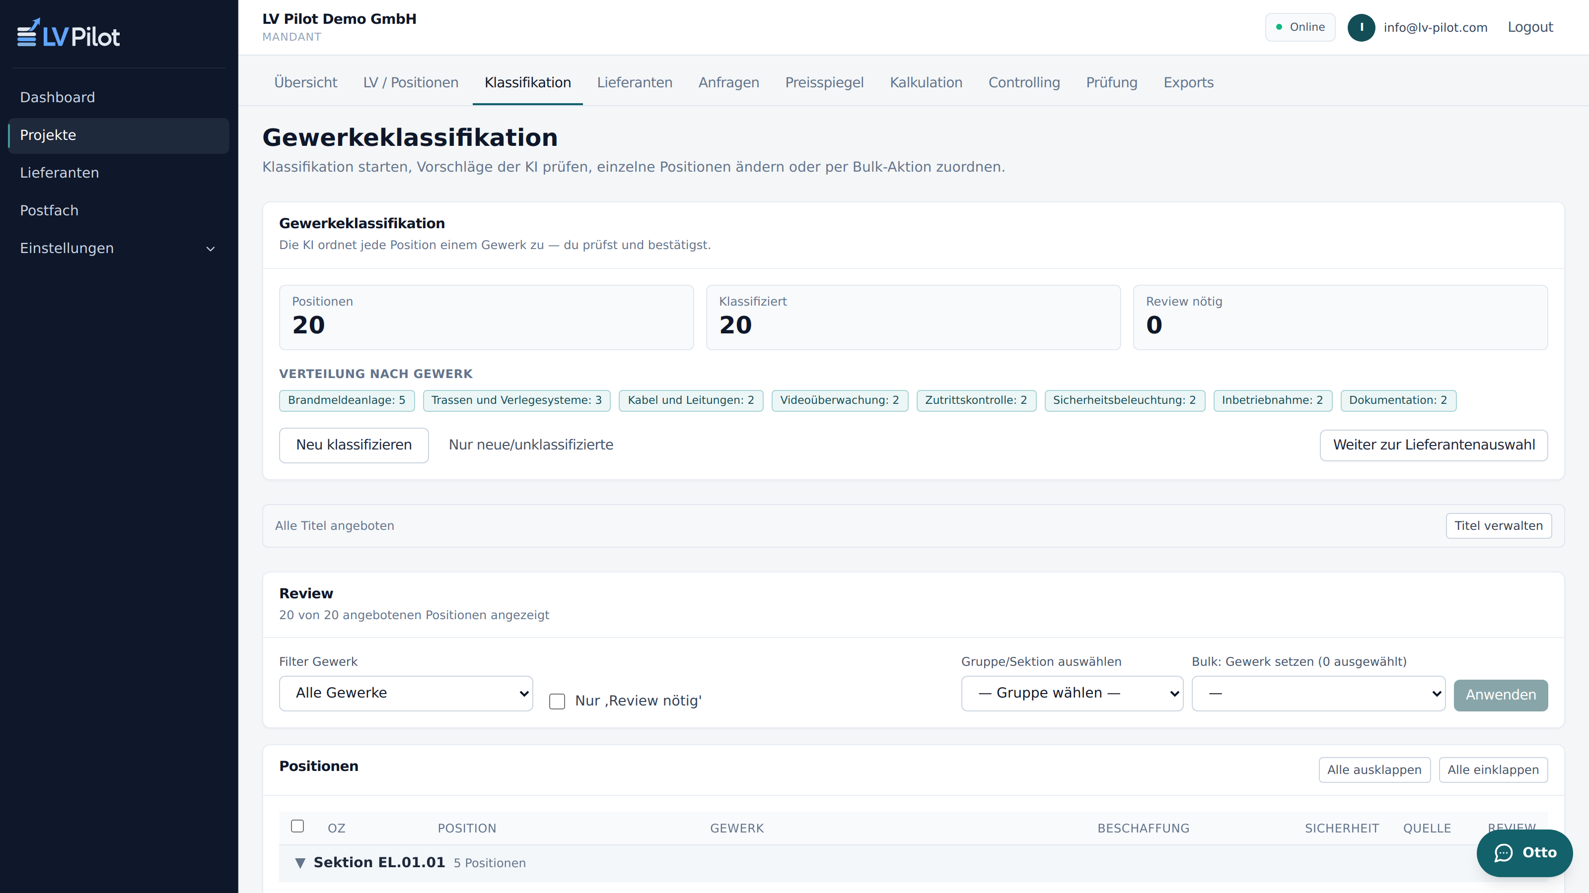Select Projekte in the sidebar

pyautogui.click(x=119, y=135)
